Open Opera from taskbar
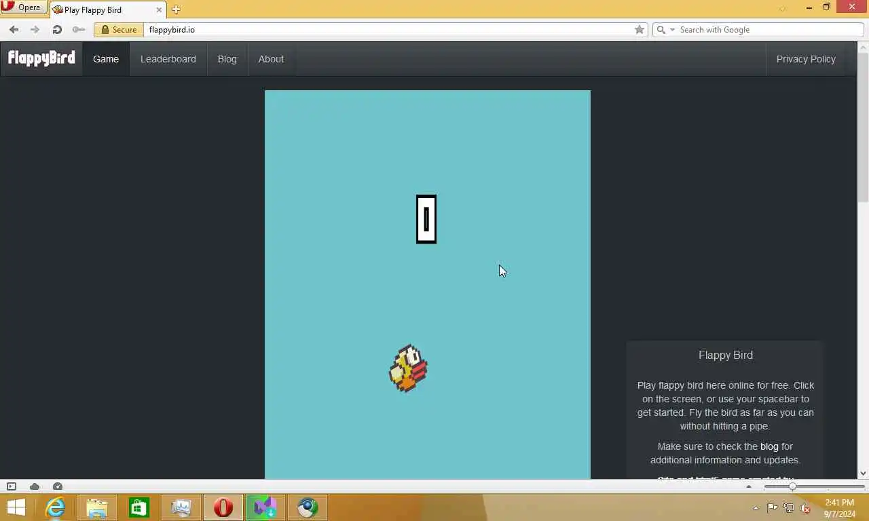Image resolution: width=869 pixels, height=521 pixels. tap(223, 507)
